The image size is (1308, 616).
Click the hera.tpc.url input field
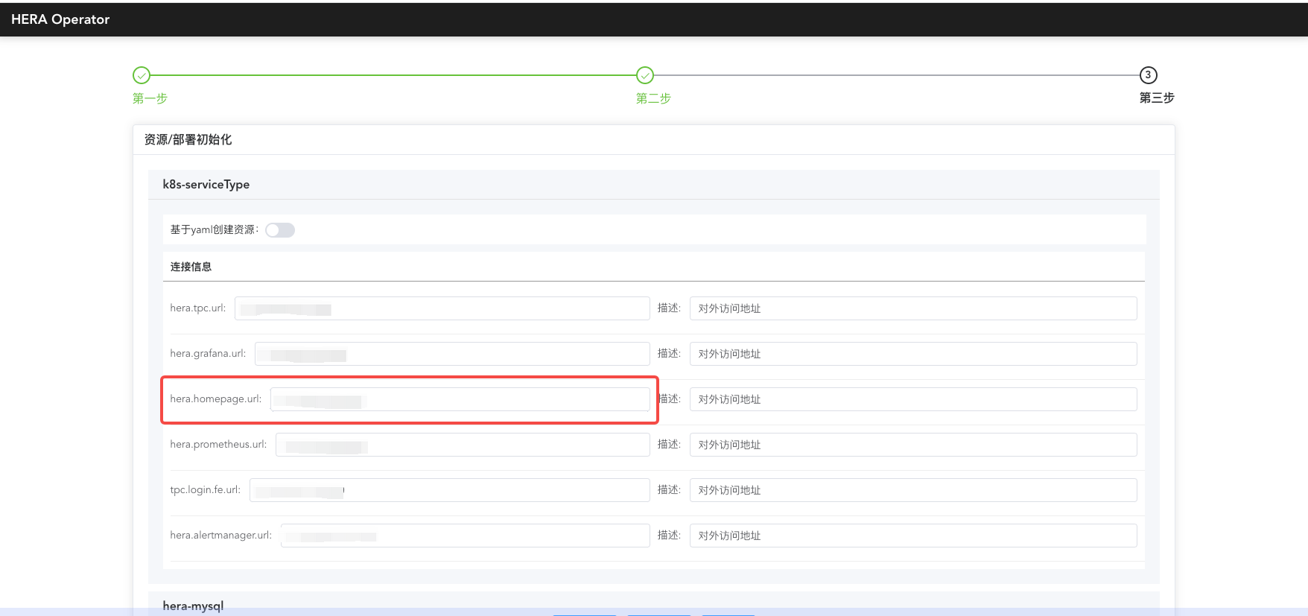442,308
